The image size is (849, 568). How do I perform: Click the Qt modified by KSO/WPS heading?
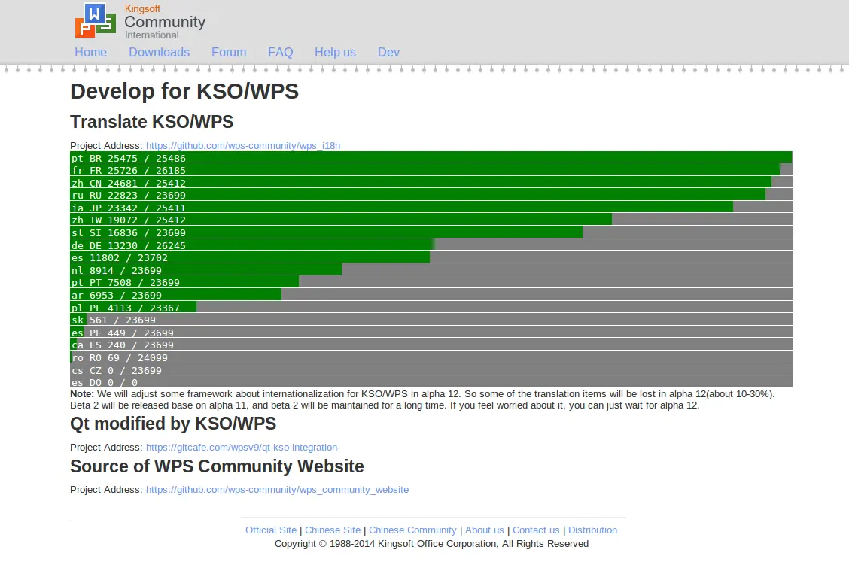172,424
